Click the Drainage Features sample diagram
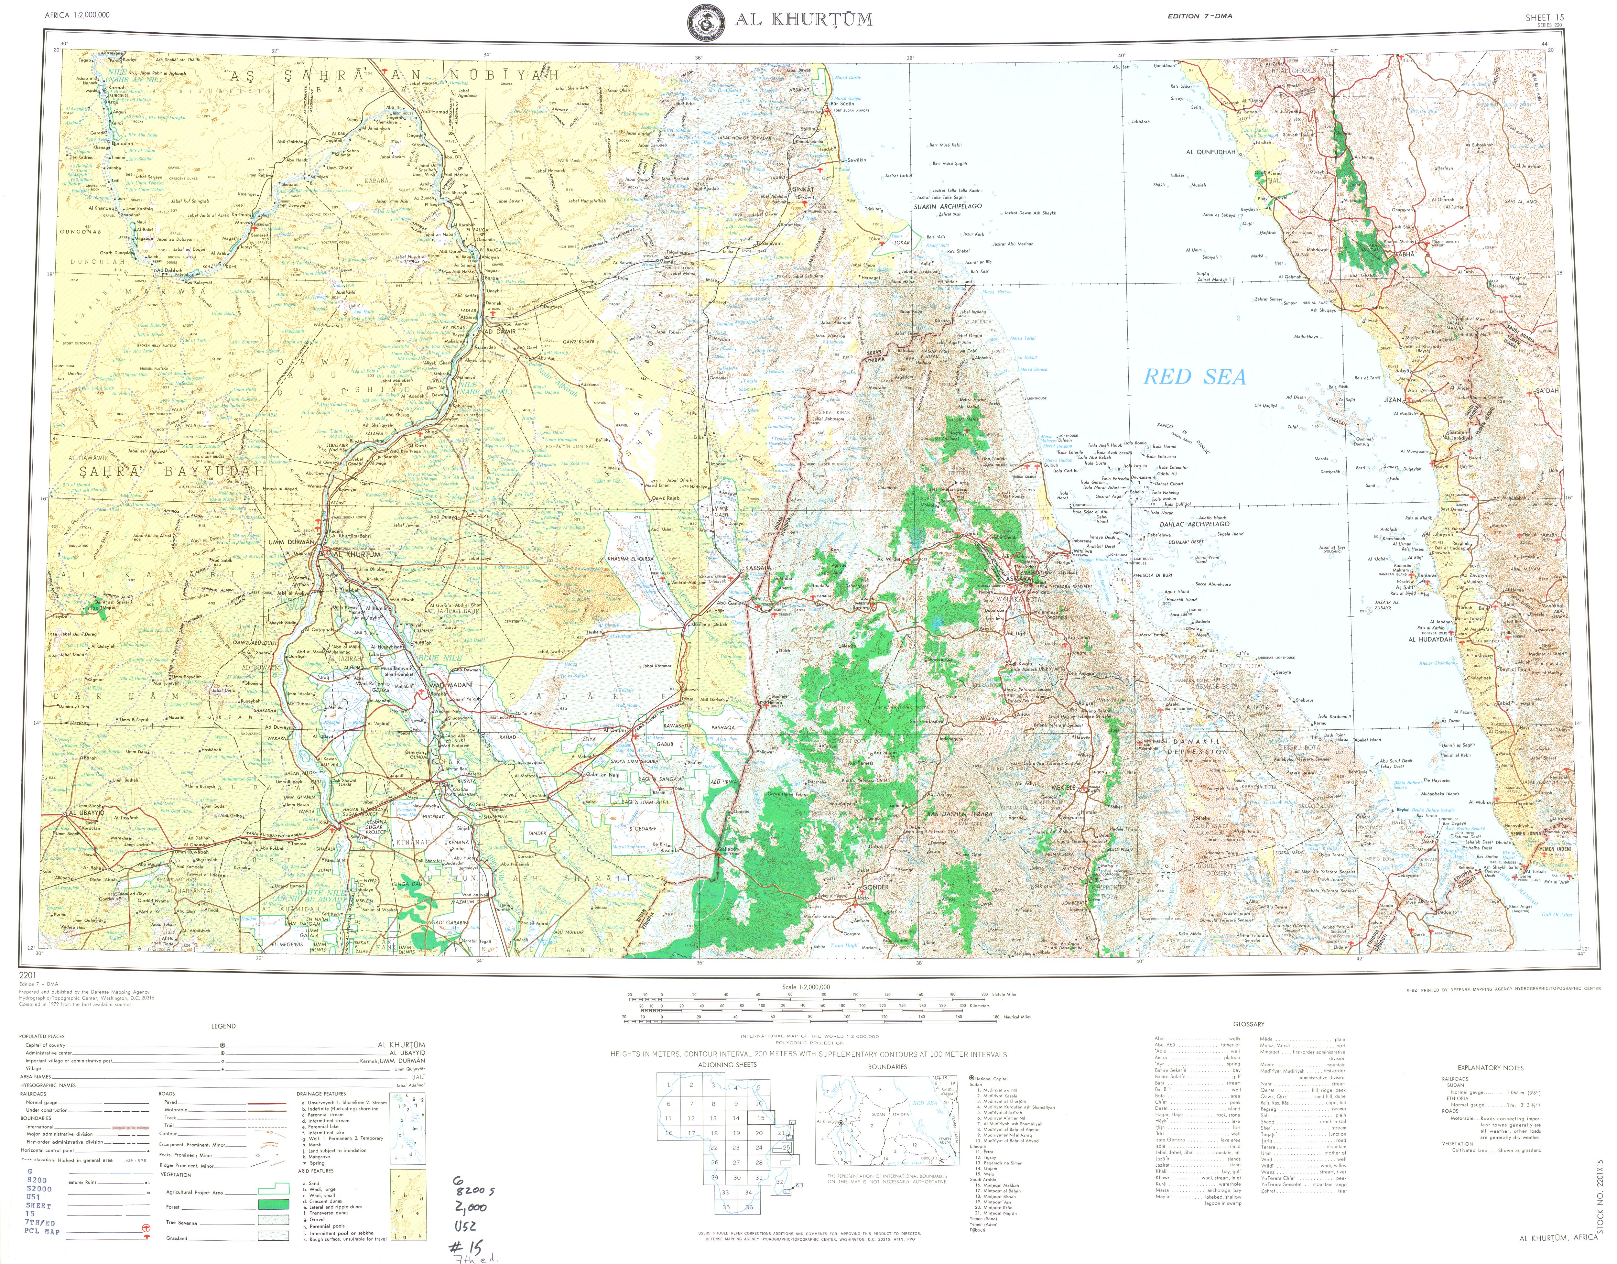The image size is (1617, 1264). pyautogui.click(x=408, y=1128)
